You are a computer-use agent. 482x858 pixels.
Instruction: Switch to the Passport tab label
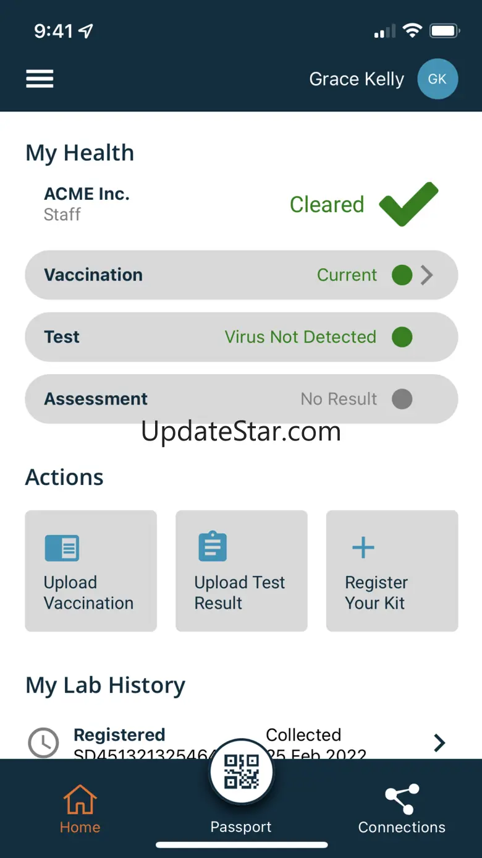tap(241, 827)
